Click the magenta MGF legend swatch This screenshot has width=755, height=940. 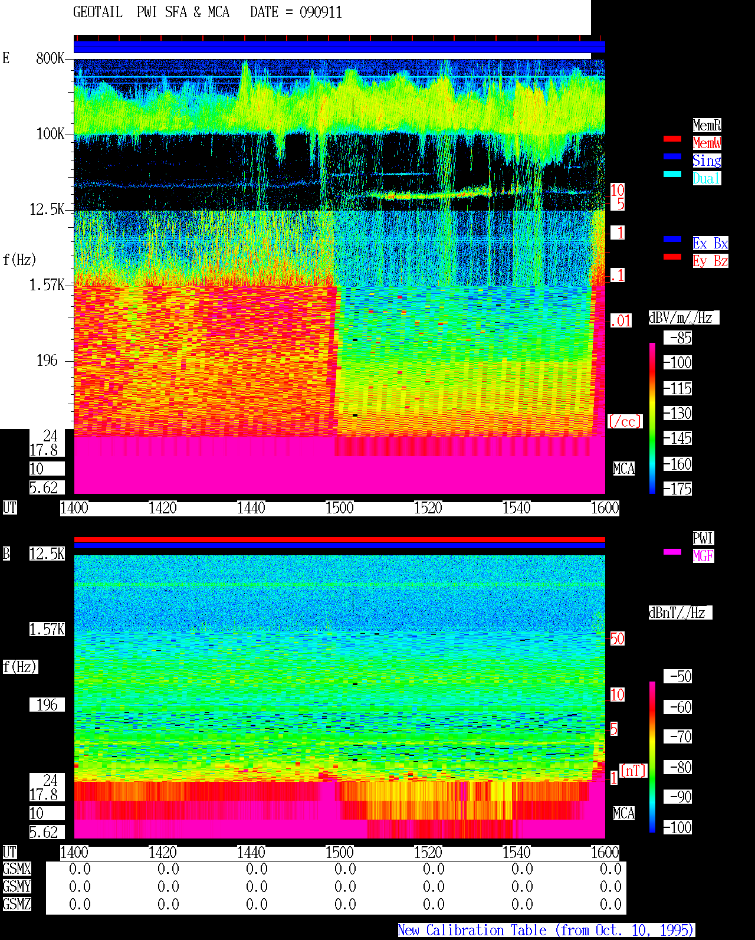click(x=672, y=552)
